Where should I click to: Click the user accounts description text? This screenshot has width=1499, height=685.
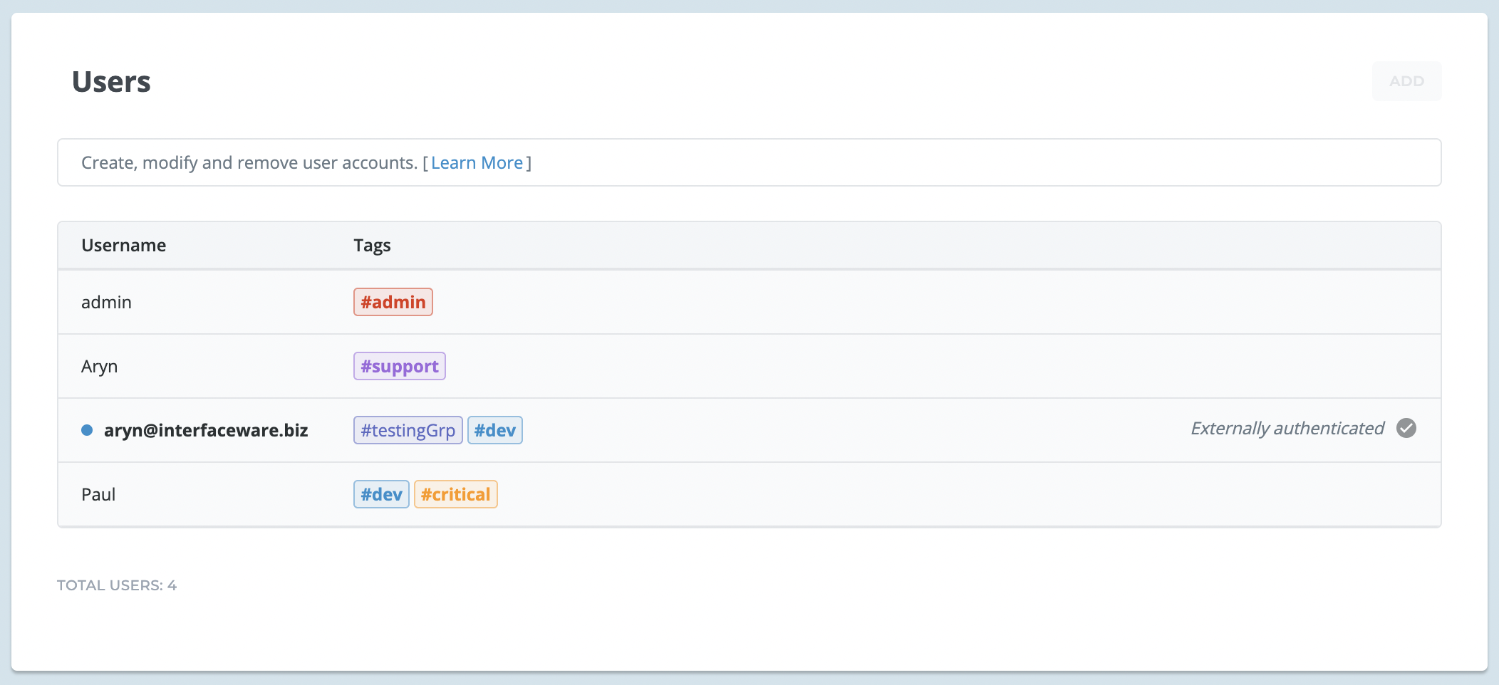249,163
